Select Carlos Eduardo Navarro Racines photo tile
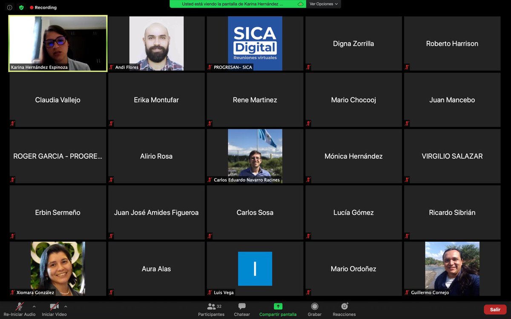This screenshot has width=511, height=319. click(255, 156)
